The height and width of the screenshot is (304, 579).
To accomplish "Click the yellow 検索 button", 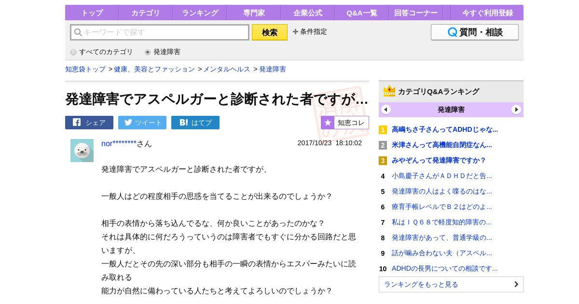I will (270, 32).
